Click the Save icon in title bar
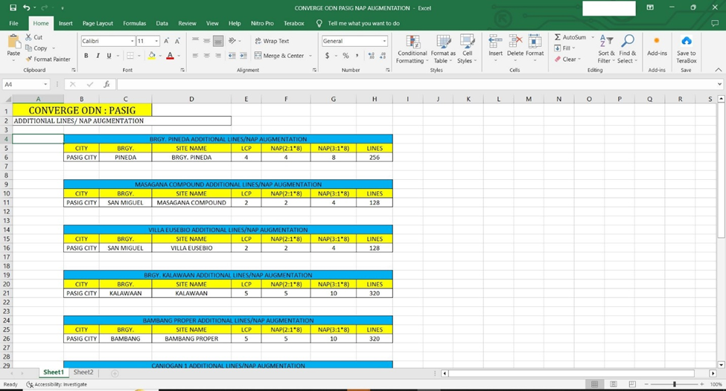Image resolution: width=726 pixels, height=391 pixels. tap(13, 7)
